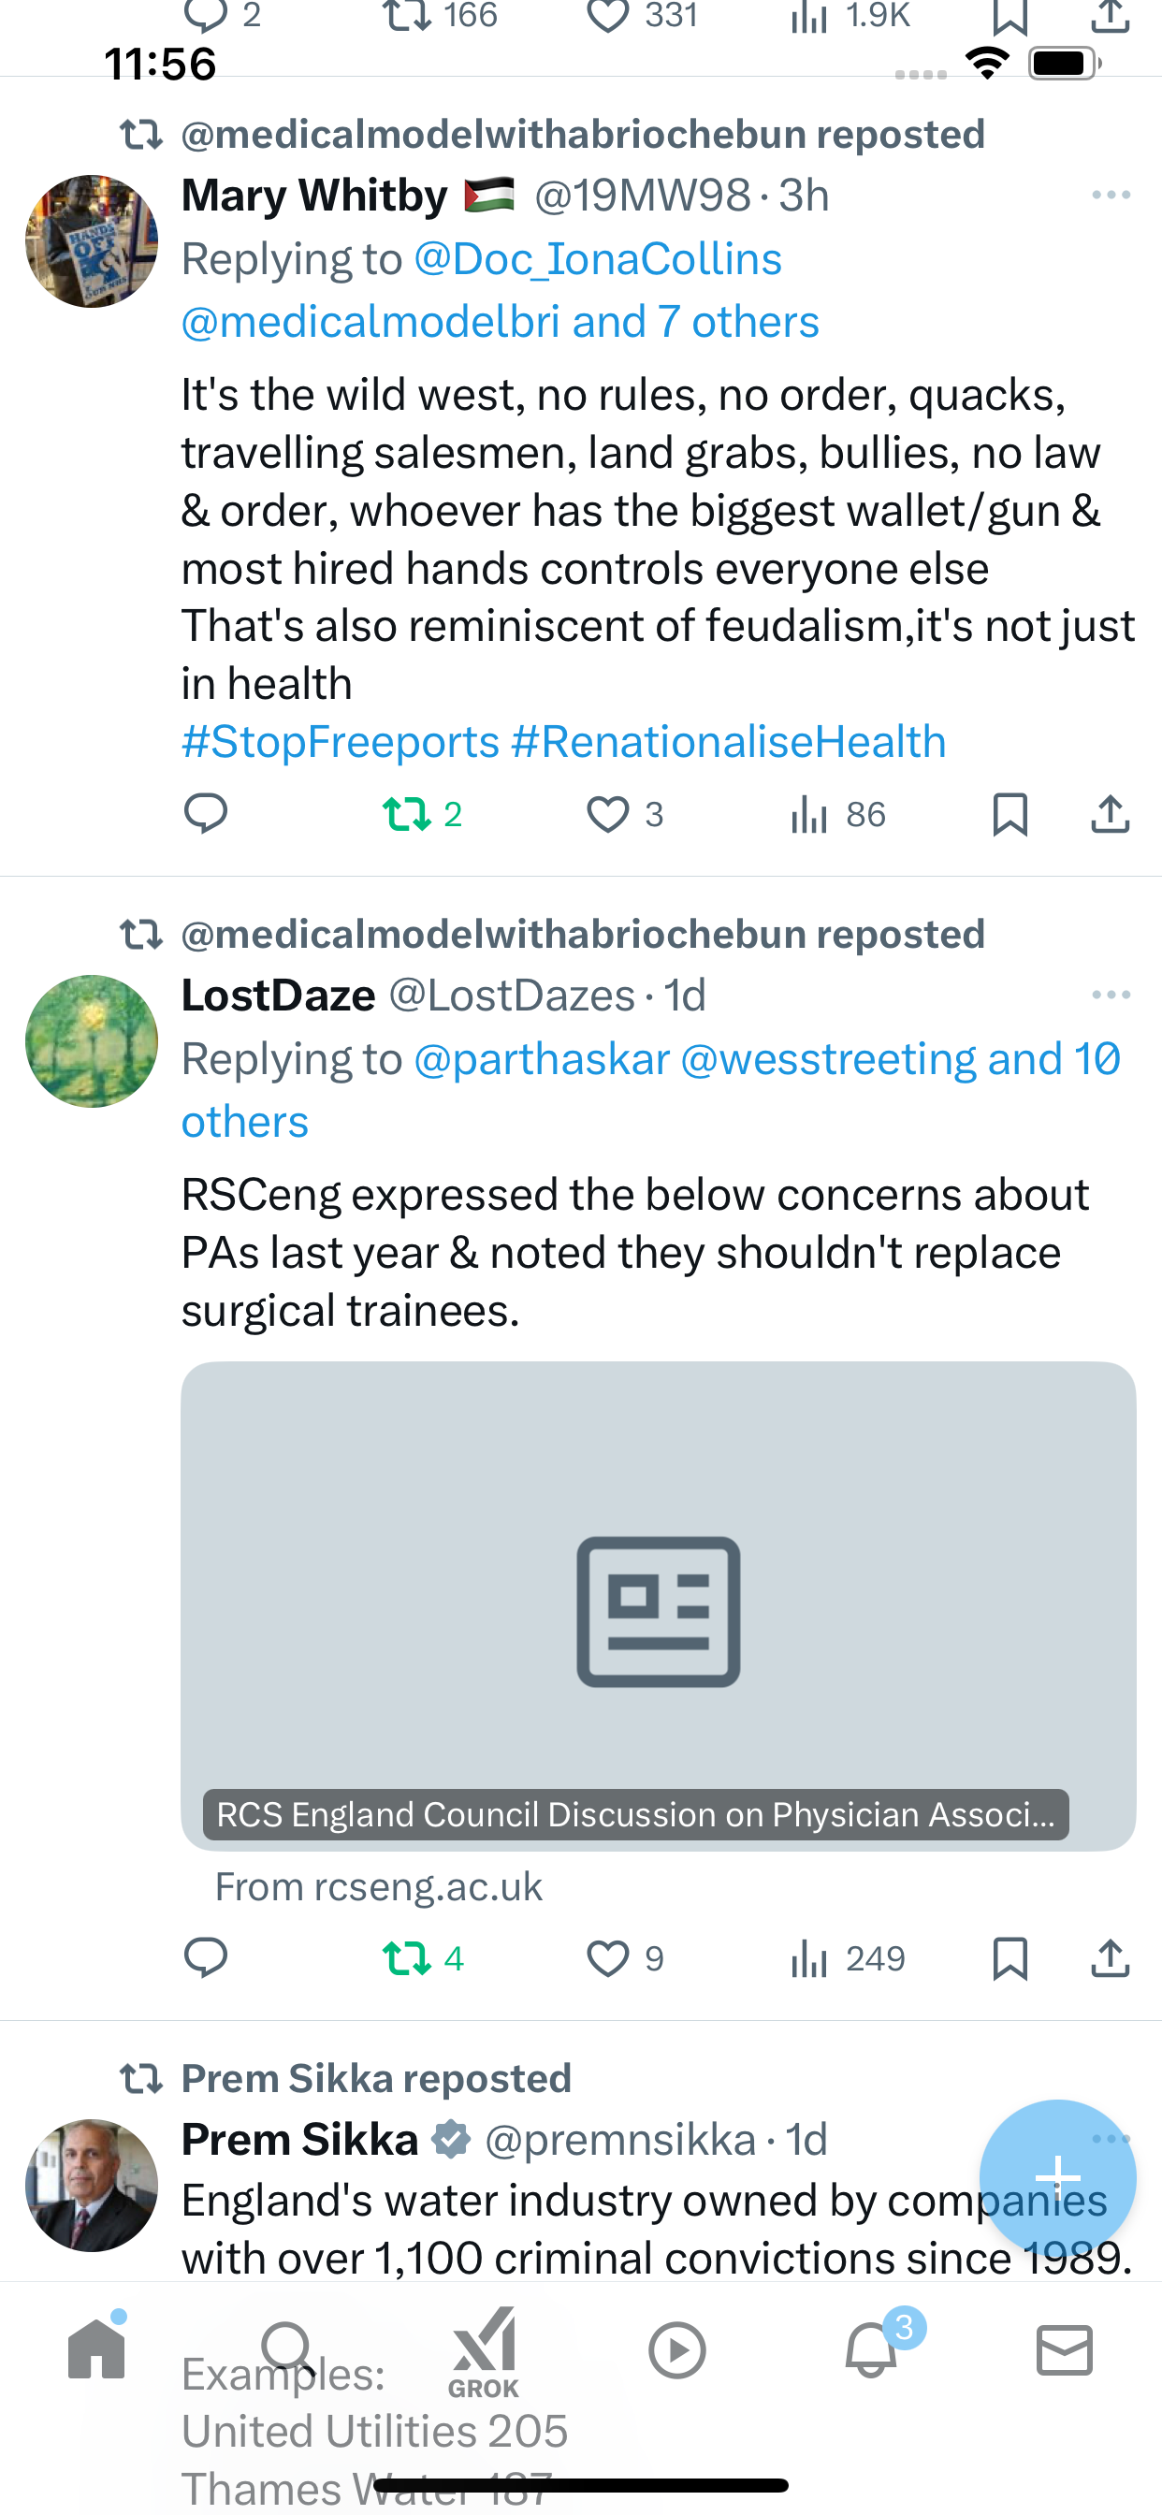Image resolution: width=1162 pixels, height=2515 pixels.
Task: Like LostDaze's post about RSCeng
Action: [x=625, y=1958]
